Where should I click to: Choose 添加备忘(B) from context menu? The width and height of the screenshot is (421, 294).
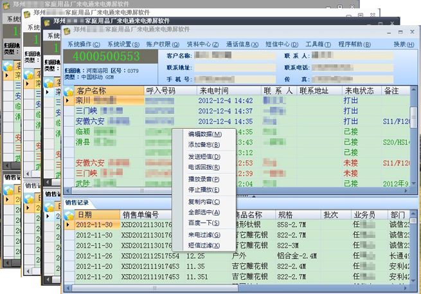[204, 145]
